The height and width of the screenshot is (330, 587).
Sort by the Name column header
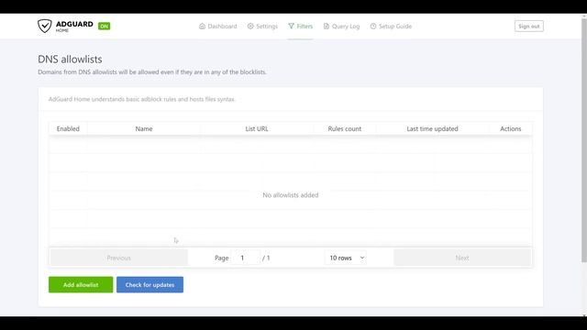click(144, 128)
